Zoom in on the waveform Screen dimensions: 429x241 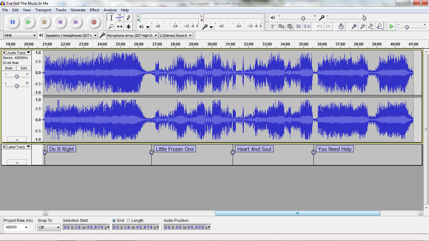click(x=354, y=26)
